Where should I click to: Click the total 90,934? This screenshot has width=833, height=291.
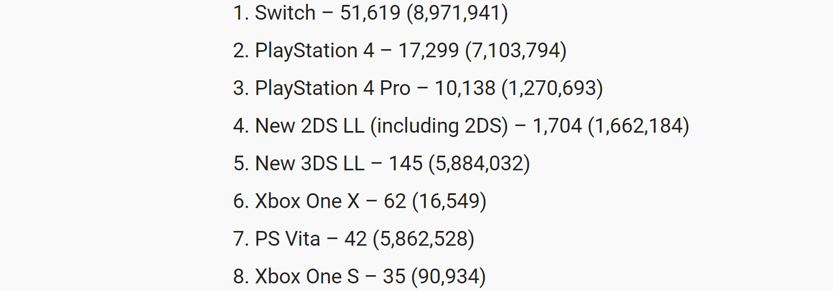click(x=449, y=277)
